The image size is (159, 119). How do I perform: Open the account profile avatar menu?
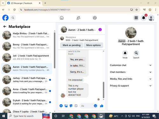(x=151, y=18)
